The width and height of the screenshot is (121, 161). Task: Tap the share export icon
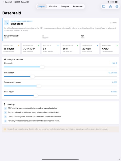110,7
